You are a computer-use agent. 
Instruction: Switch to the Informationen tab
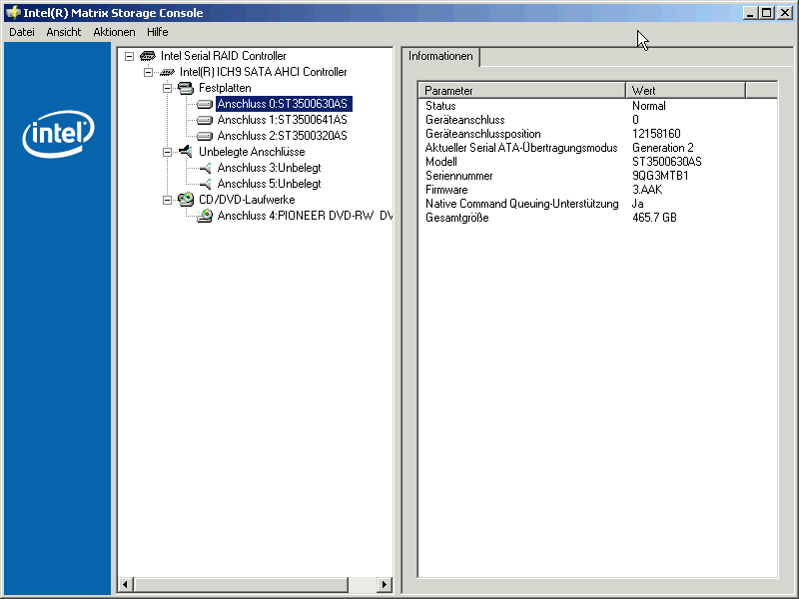click(x=440, y=56)
